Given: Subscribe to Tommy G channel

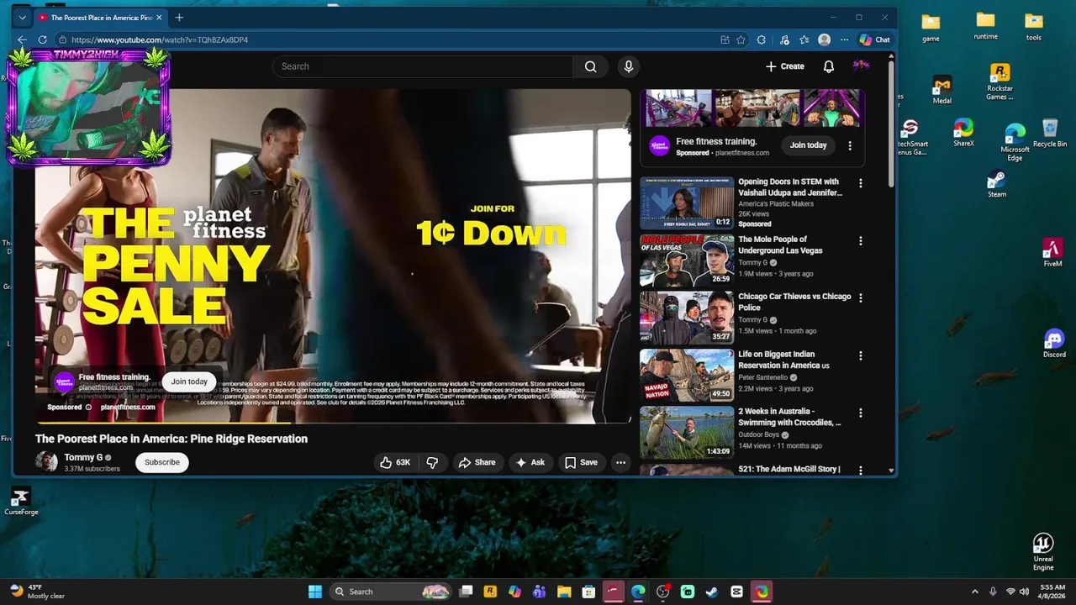Looking at the screenshot, I should pos(162,462).
